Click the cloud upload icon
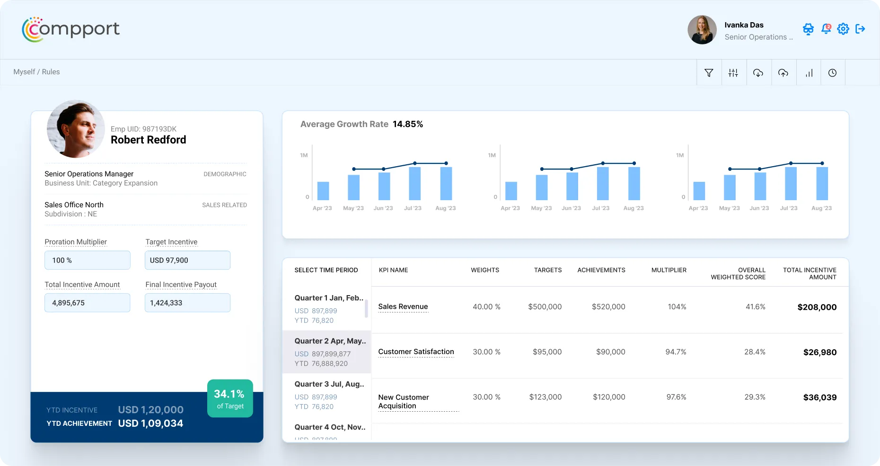880x466 pixels. (x=783, y=73)
